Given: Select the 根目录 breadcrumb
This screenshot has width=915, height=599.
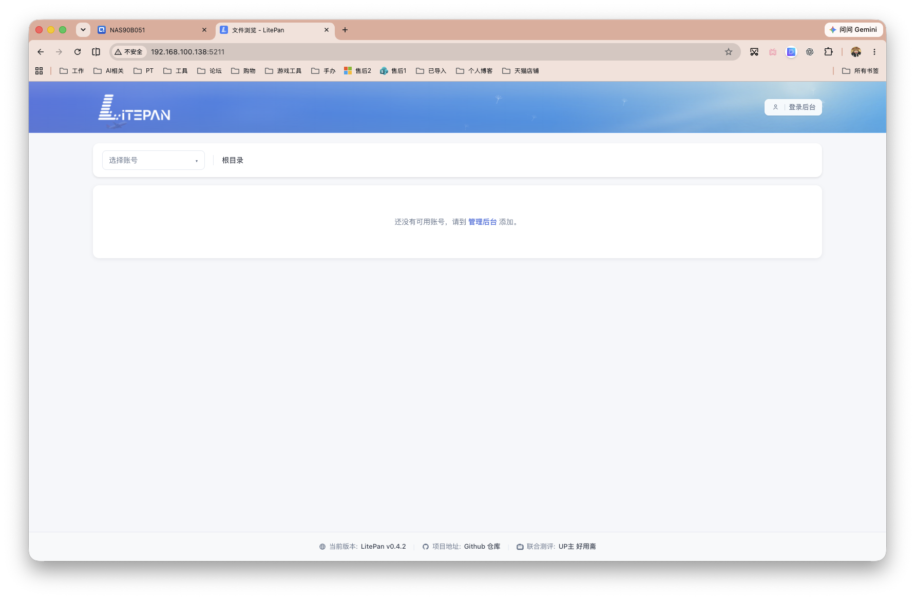Looking at the screenshot, I should 233,160.
